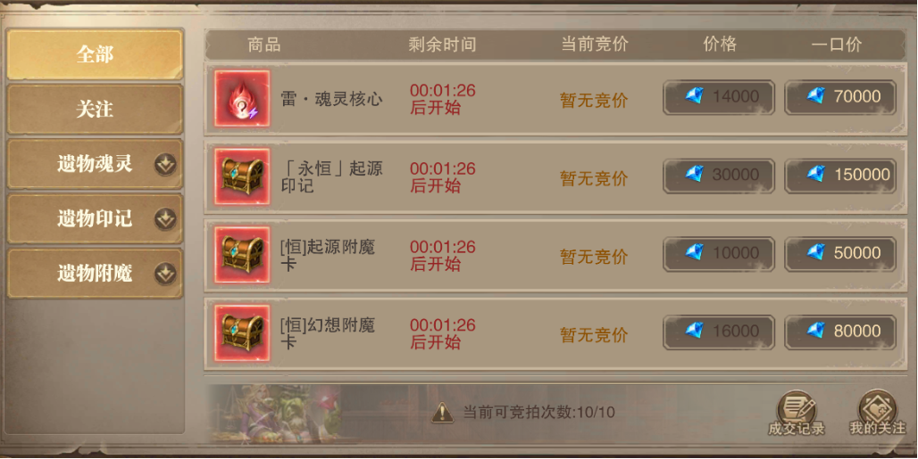Viewport: 918px width, 459px height.
Task: Open the 我的关注 heart icon
Action: click(877, 413)
